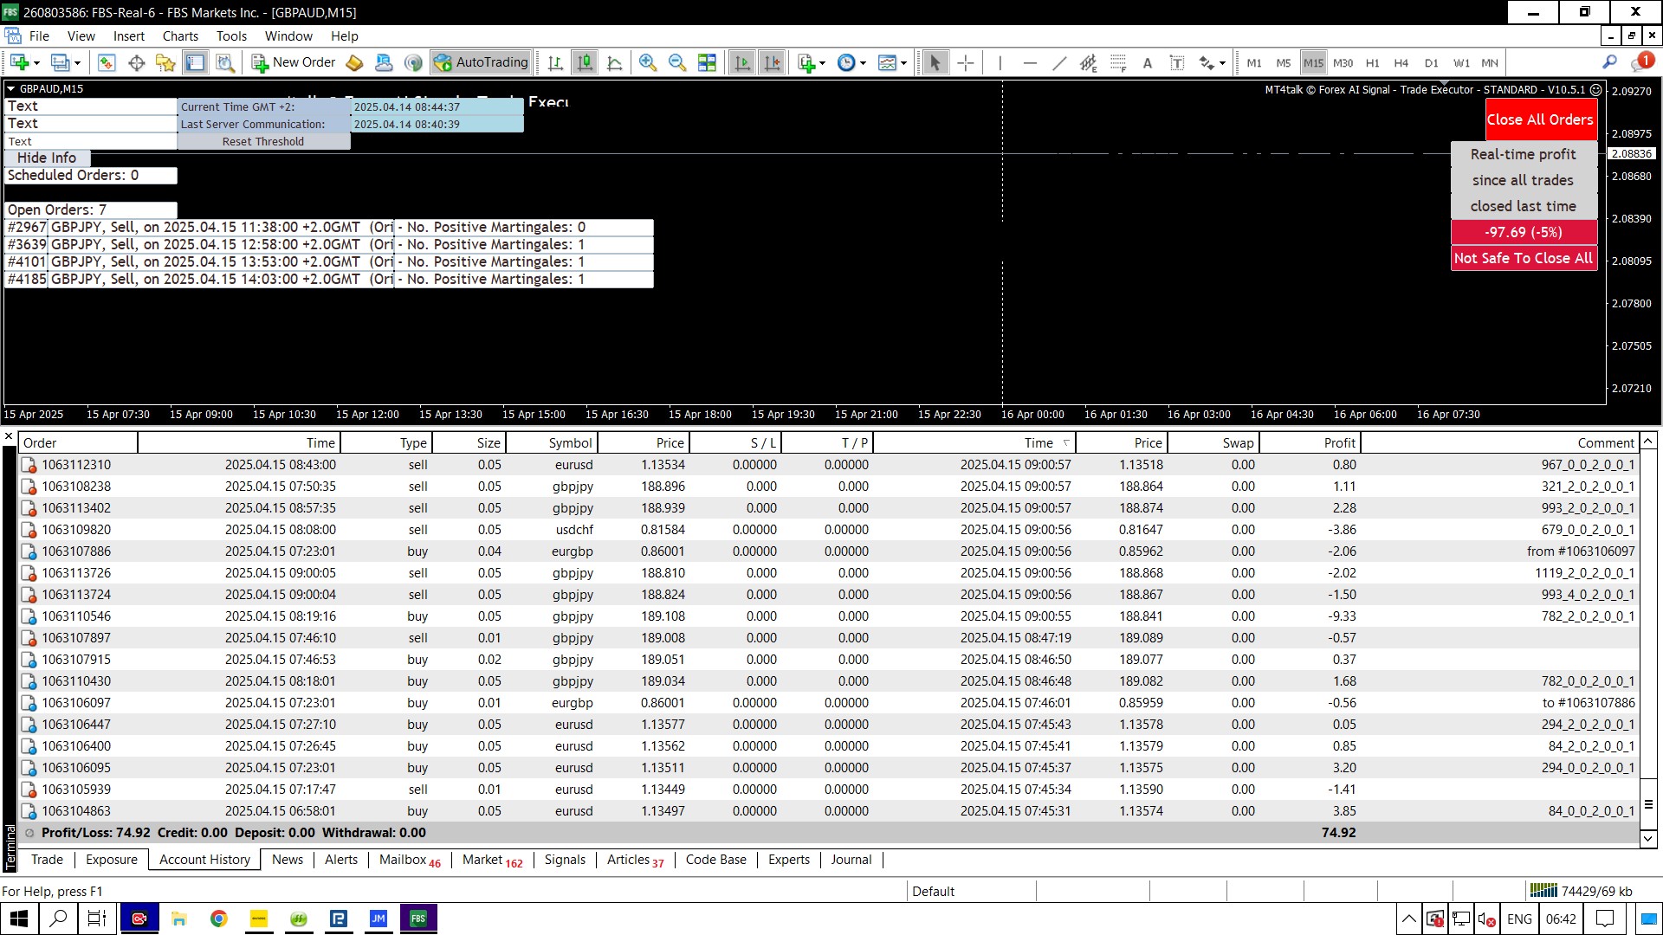Screen dimensions: 1663x935
Task: Select the Fibonacci retracement tool
Action: click(1118, 62)
